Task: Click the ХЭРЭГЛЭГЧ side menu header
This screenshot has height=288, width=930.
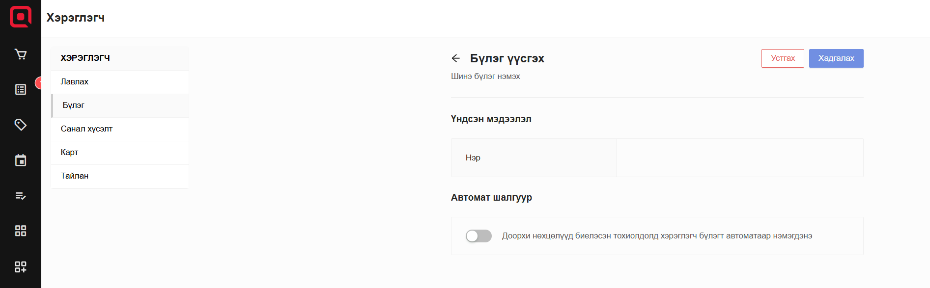Action: point(85,58)
